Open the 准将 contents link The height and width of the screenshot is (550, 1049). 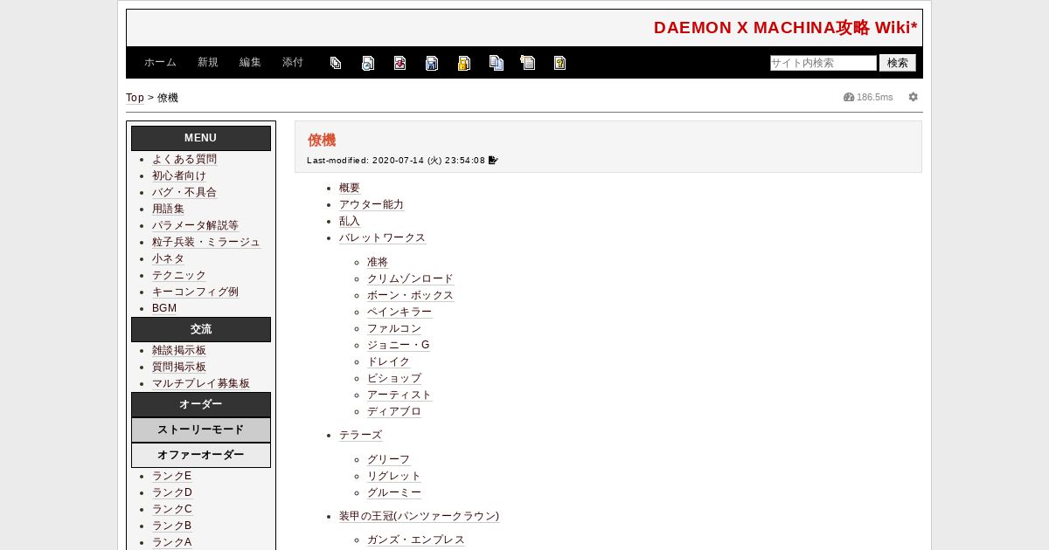pos(378,263)
